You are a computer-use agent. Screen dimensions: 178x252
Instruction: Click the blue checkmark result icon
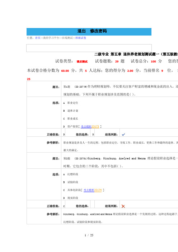(x=123, y=135)
